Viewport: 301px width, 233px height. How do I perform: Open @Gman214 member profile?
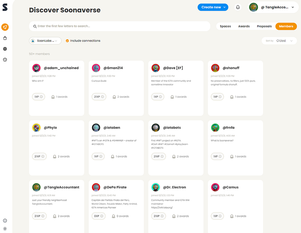click(113, 68)
